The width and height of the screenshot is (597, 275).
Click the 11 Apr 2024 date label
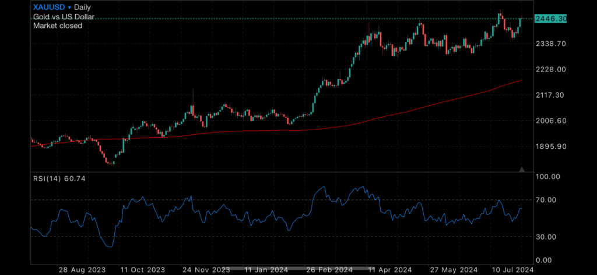coord(390,270)
